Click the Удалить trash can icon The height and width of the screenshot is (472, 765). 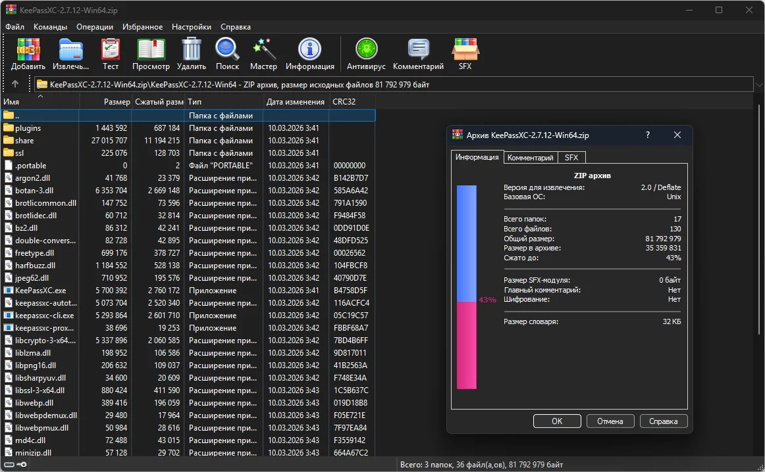[x=191, y=54]
